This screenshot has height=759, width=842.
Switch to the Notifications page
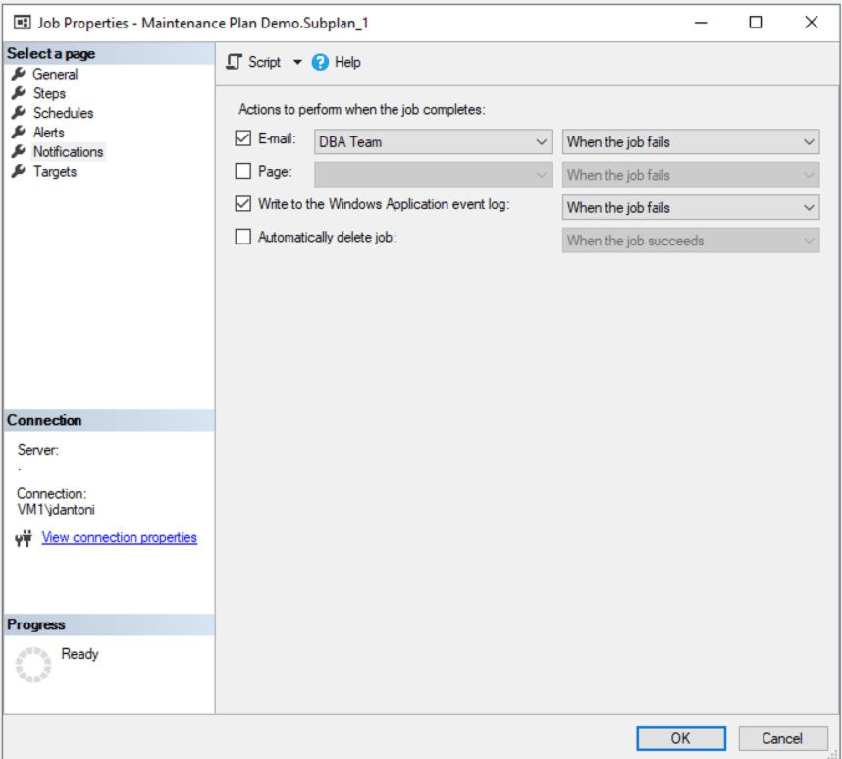point(68,152)
